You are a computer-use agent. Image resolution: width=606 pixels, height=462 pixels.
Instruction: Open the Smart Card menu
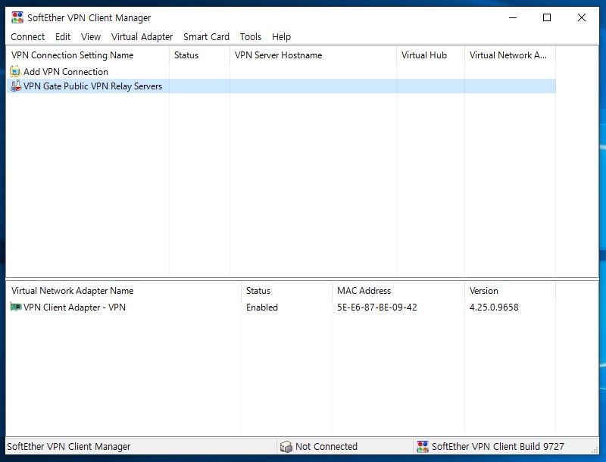pos(206,36)
